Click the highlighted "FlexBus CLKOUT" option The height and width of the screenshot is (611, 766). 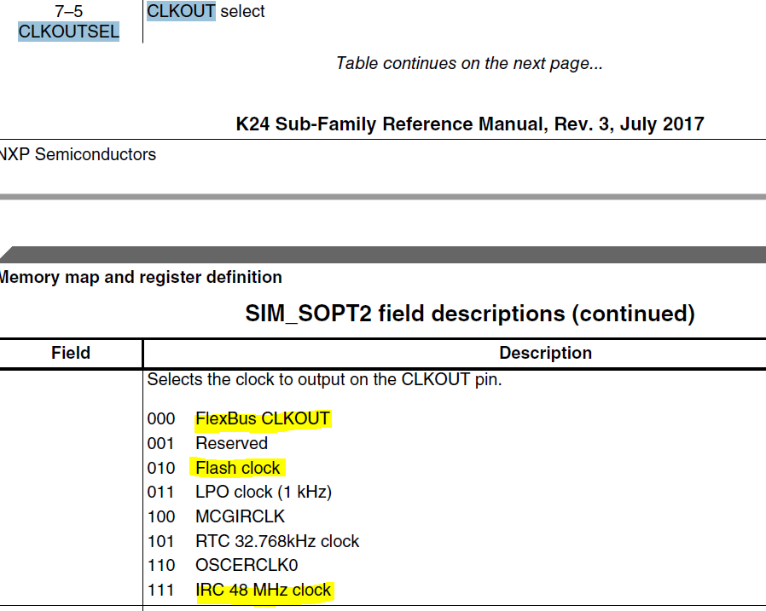262,419
